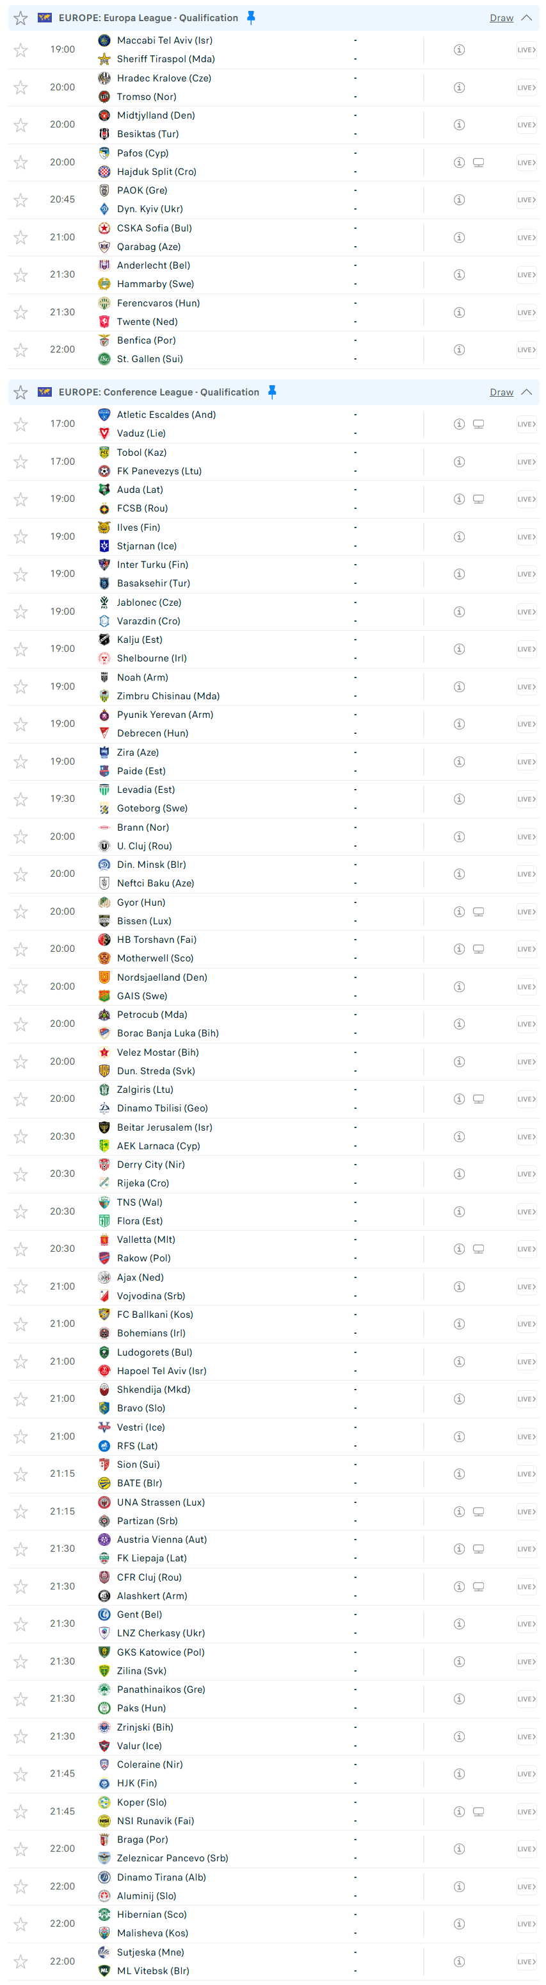Click TV icon for Auda vs FCSB
Screen dimensions: 546x1985
click(478, 499)
